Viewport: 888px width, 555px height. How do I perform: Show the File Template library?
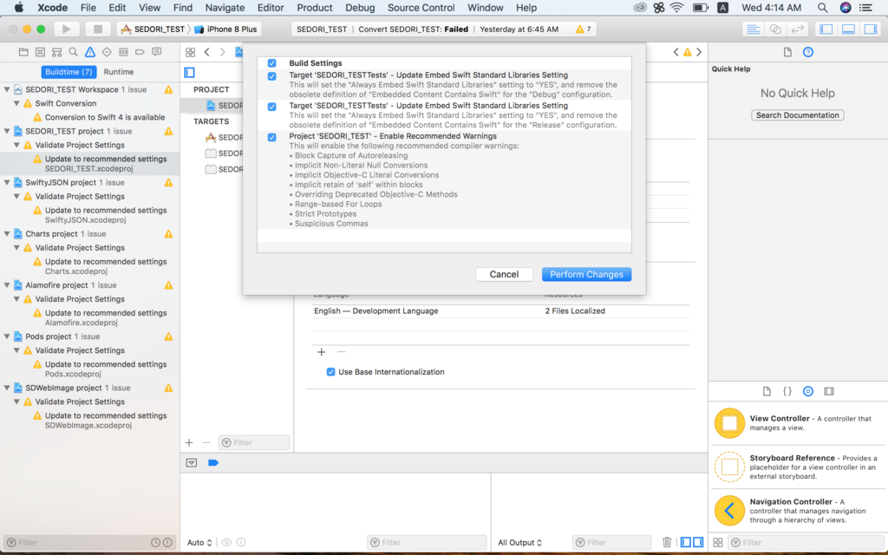click(x=767, y=391)
